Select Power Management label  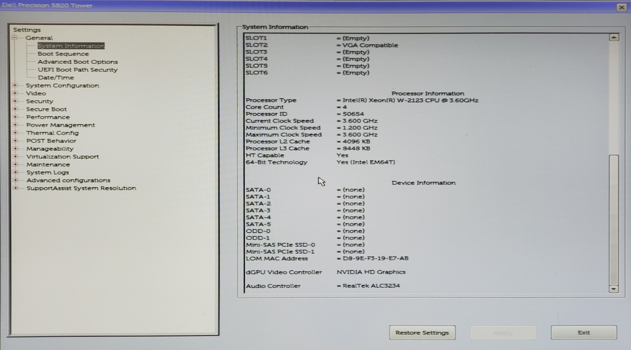click(61, 125)
